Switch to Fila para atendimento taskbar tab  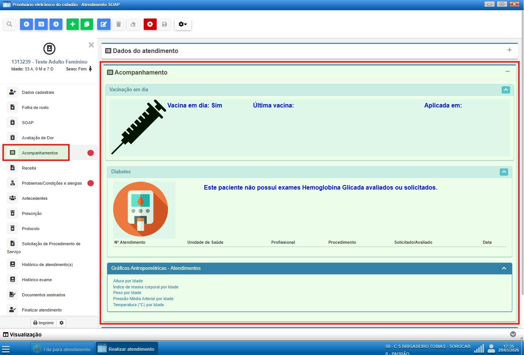[x=62, y=349]
